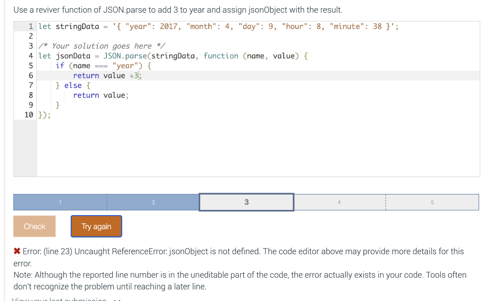Image resolution: width=489 pixels, height=301 pixels.
Task: Click the Check button
Action: [x=34, y=226]
